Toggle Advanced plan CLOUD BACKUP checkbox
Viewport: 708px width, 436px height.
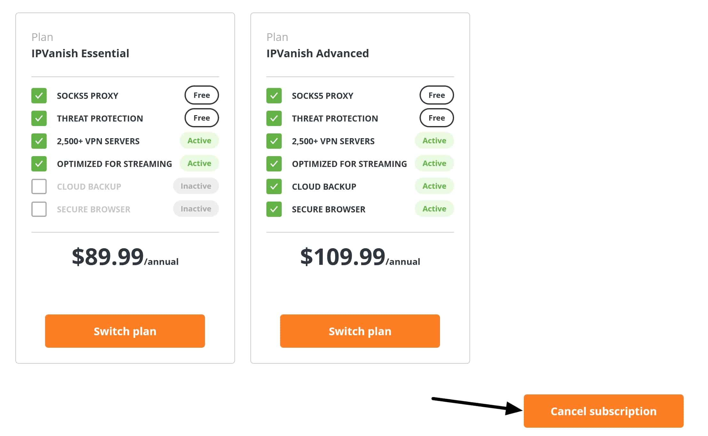pos(274,186)
